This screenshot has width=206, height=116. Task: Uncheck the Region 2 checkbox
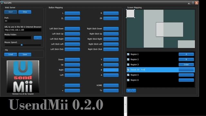[128, 59]
